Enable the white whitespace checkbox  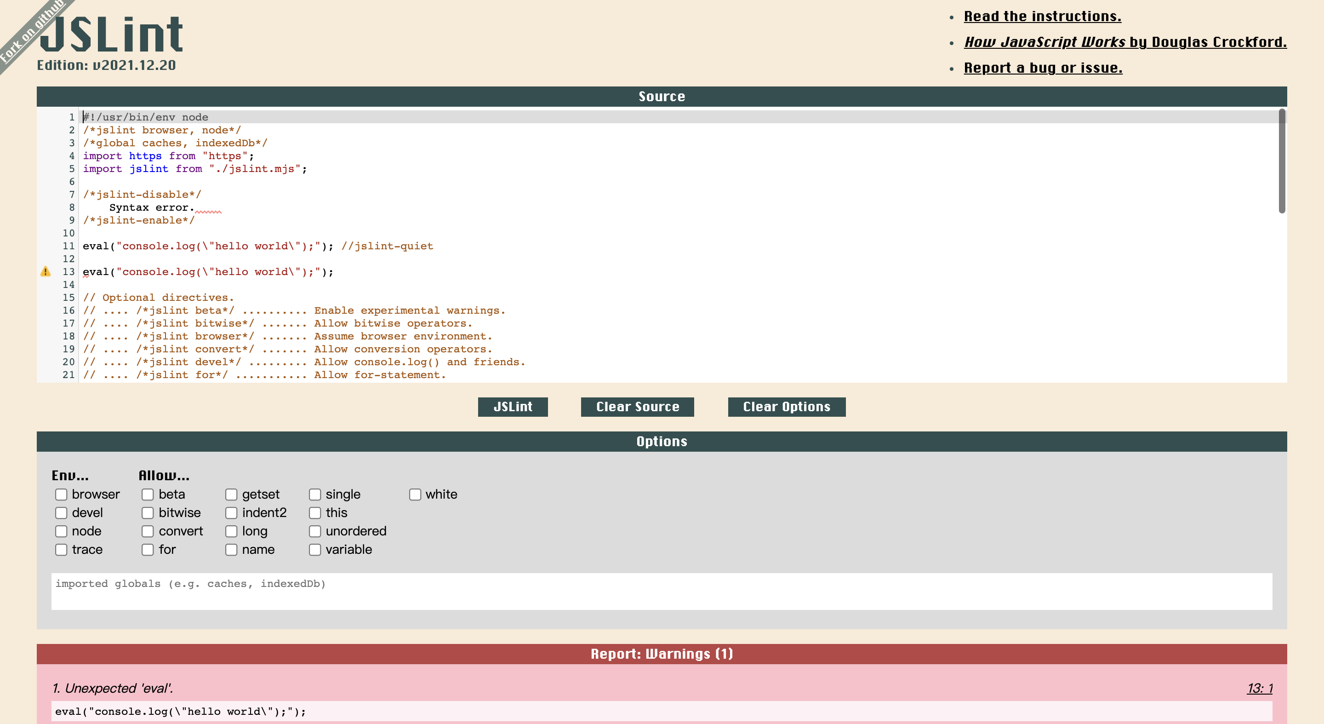pos(415,494)
